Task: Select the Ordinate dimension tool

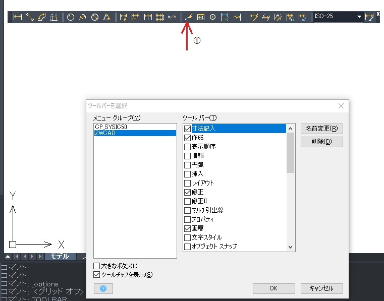Action: pyautogui.click(x=53, y=17)
